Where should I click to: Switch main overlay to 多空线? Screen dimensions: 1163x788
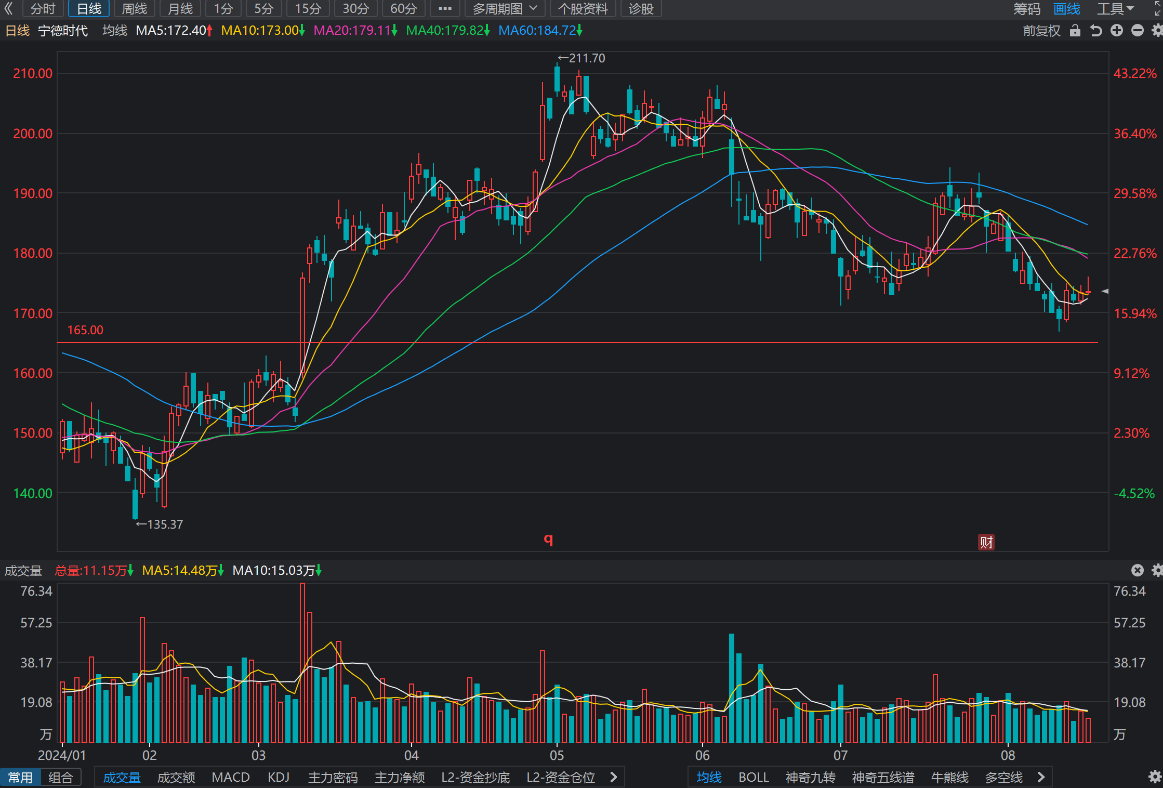click(1003, 777)
